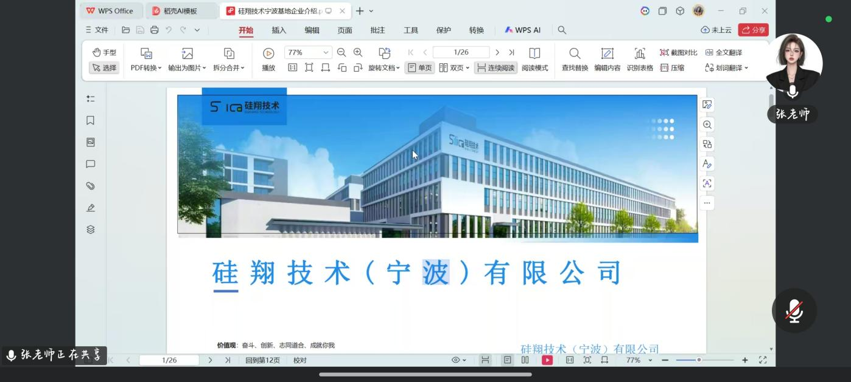Open 查找替换 find and replace
Viewport: 851px width, 382px height.
575,60
